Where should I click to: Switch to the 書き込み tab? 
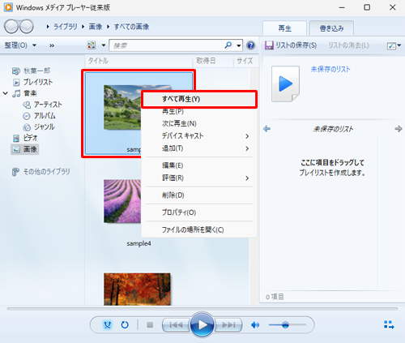[331, 28]
